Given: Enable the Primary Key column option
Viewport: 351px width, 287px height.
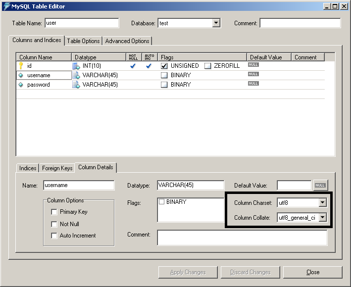Looking at the screenshot, I should pyautogui.click(x=54, y=212).
